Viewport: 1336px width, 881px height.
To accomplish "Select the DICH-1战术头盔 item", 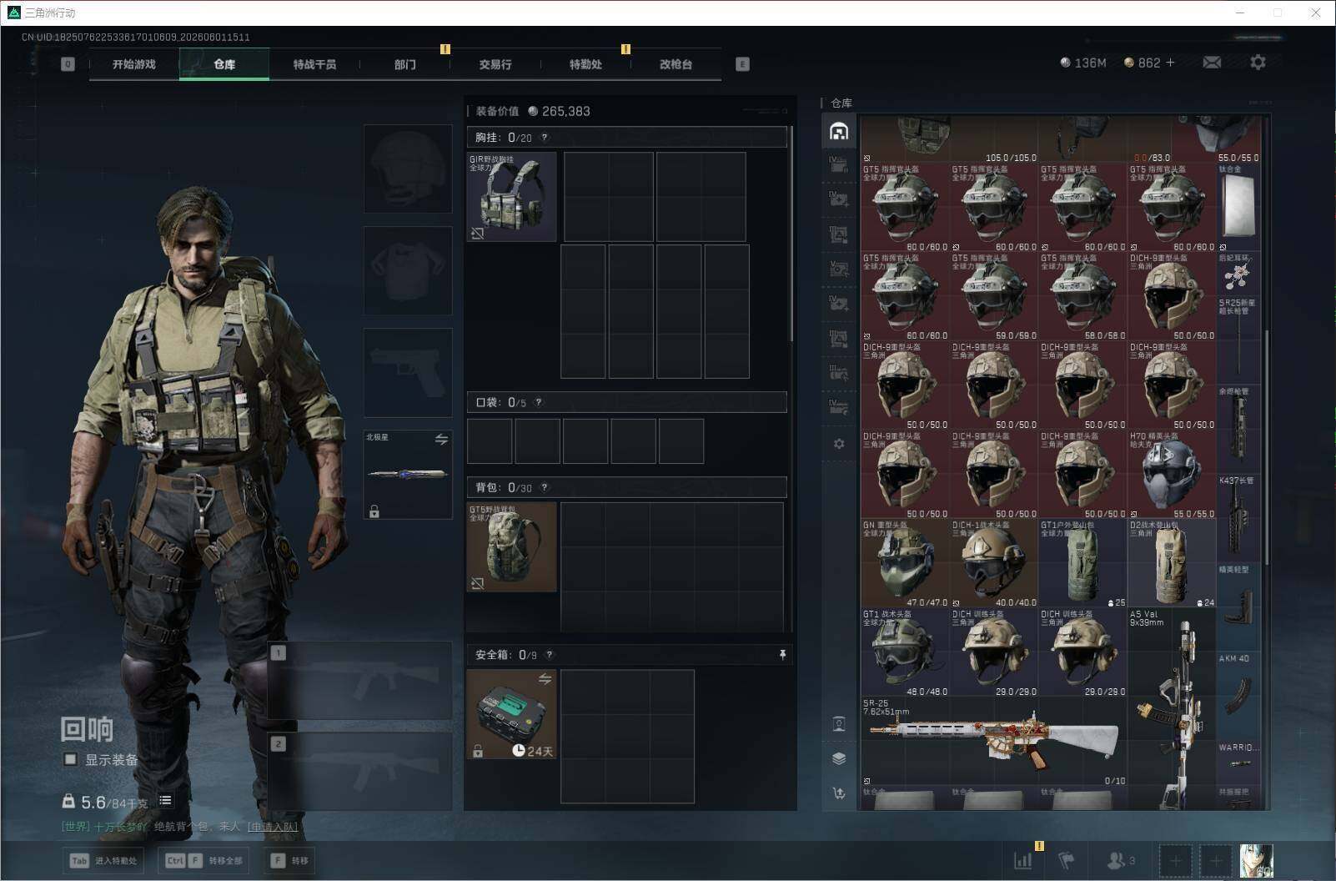I will click(x=994, y=563).
